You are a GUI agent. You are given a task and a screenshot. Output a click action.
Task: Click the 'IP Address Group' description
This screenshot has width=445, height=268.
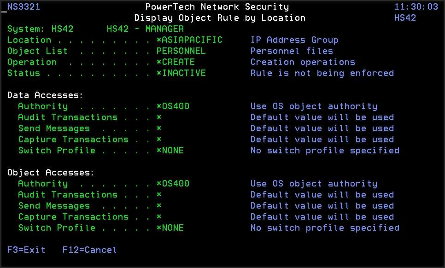click(294, 40)
